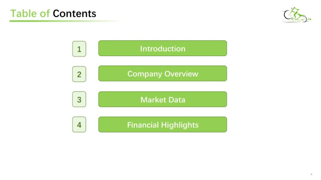Screen dimensions: 321x180
Task: Click the green gradient underline beneath the title
Action: click(65, 21)
